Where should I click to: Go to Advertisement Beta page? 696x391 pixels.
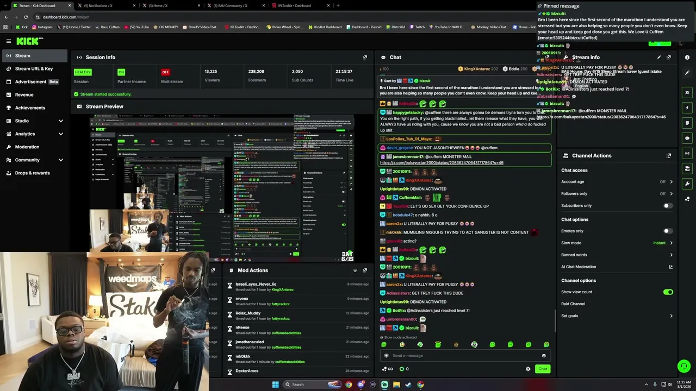point(35,81)
